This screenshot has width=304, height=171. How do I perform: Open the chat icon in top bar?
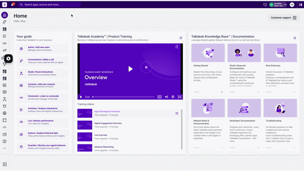pos(265,5)
